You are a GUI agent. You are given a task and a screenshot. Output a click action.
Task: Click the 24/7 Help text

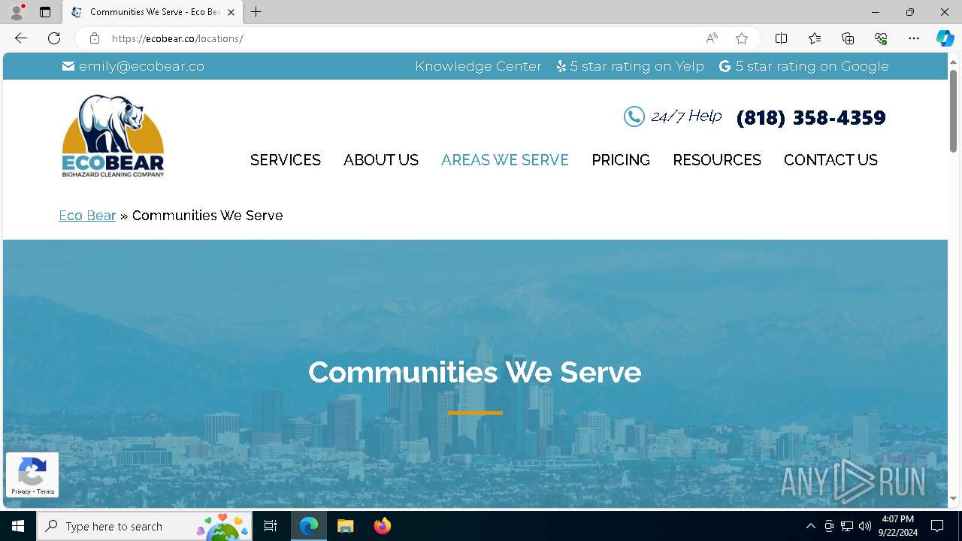point(686,116)
